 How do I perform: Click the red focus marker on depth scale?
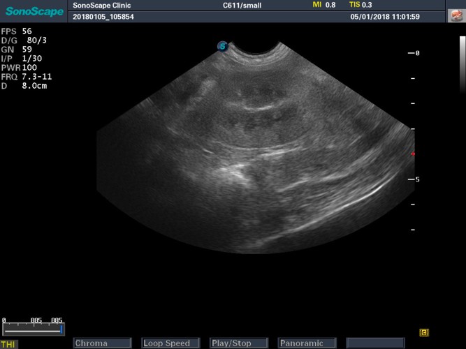413,154
